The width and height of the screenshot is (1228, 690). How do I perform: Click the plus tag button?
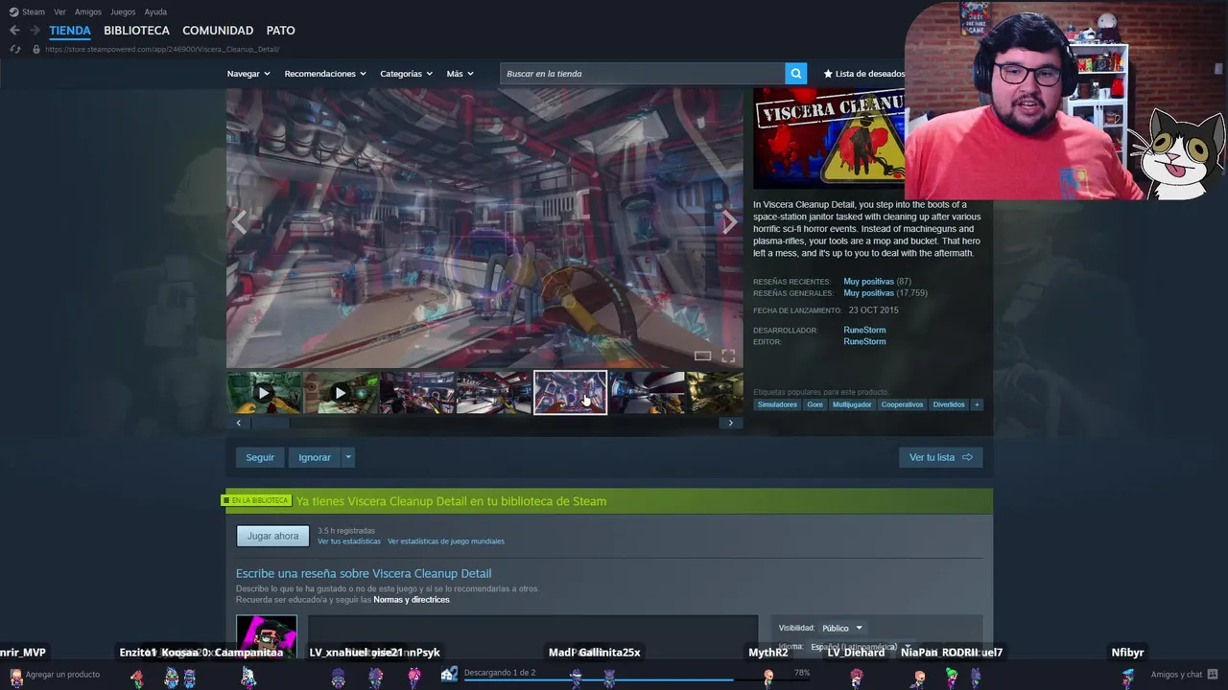(x=977, y=404)
